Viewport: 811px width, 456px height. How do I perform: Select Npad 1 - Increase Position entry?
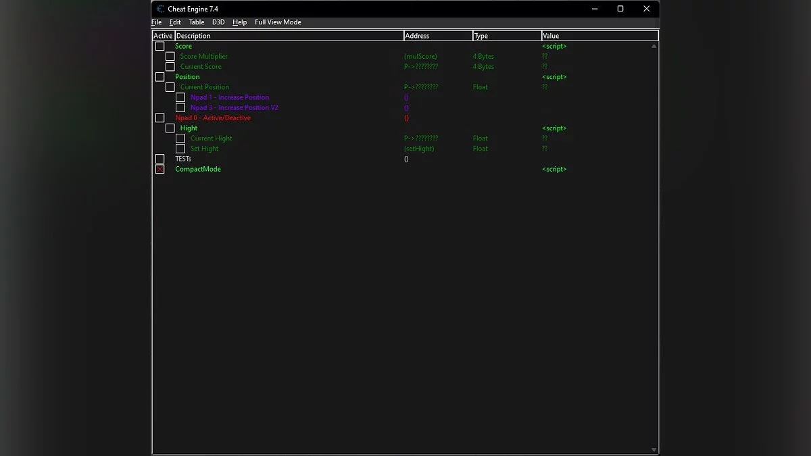pyautogui.click(x=230, y=97)
